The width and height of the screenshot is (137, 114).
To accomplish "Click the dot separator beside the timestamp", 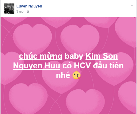I will pos(25,11).
